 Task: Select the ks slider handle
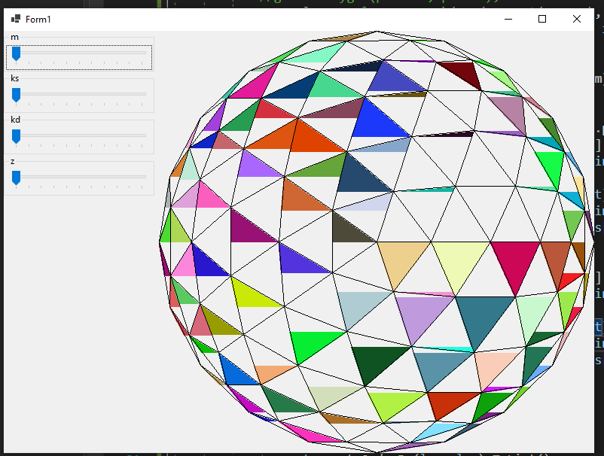point(16,95)
